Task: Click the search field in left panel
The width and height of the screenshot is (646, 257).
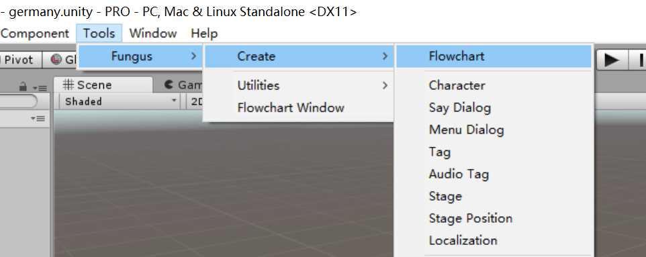Action: click(x=17, y=101)
